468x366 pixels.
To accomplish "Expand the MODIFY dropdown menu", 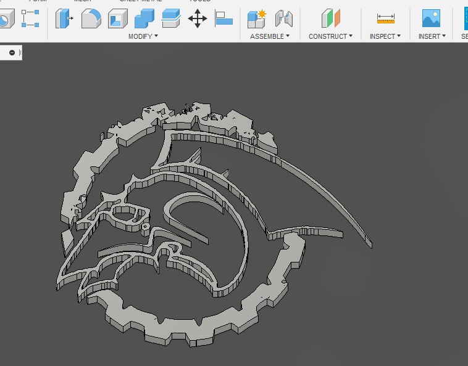I will coord(143,36).
